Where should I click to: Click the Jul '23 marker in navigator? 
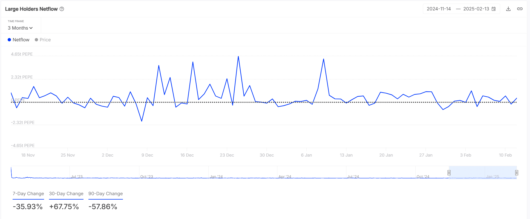pyautogui.click(x=77, y=177)
